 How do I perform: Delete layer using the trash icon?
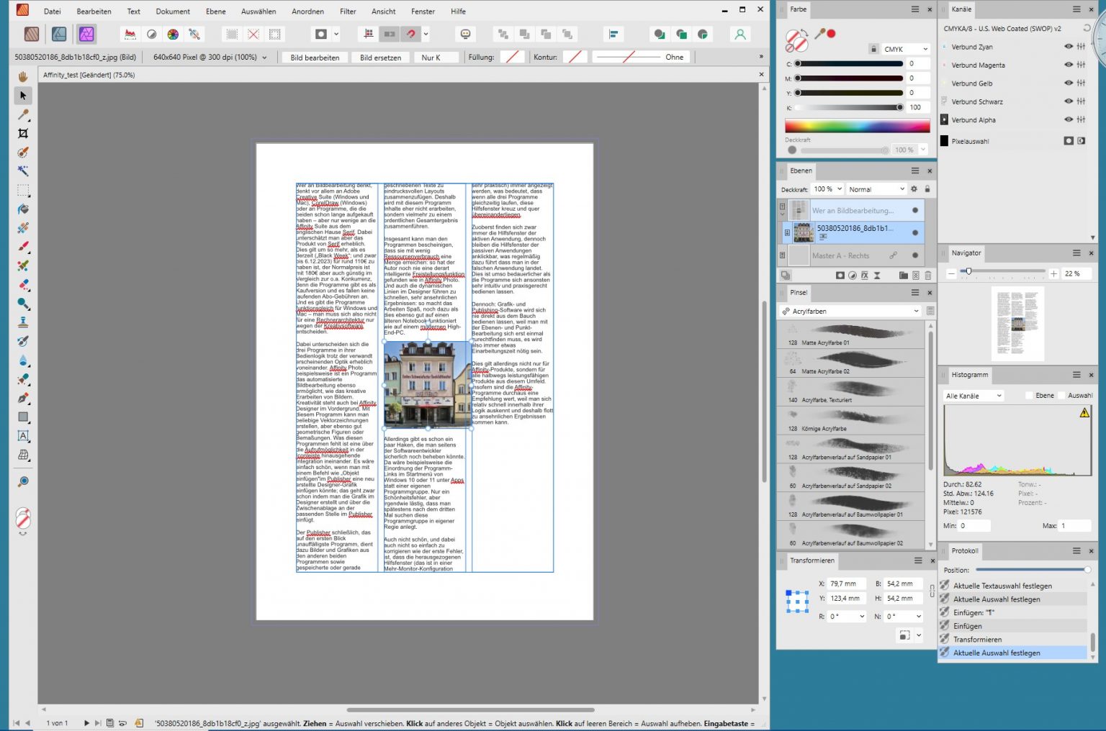(928, 276)
